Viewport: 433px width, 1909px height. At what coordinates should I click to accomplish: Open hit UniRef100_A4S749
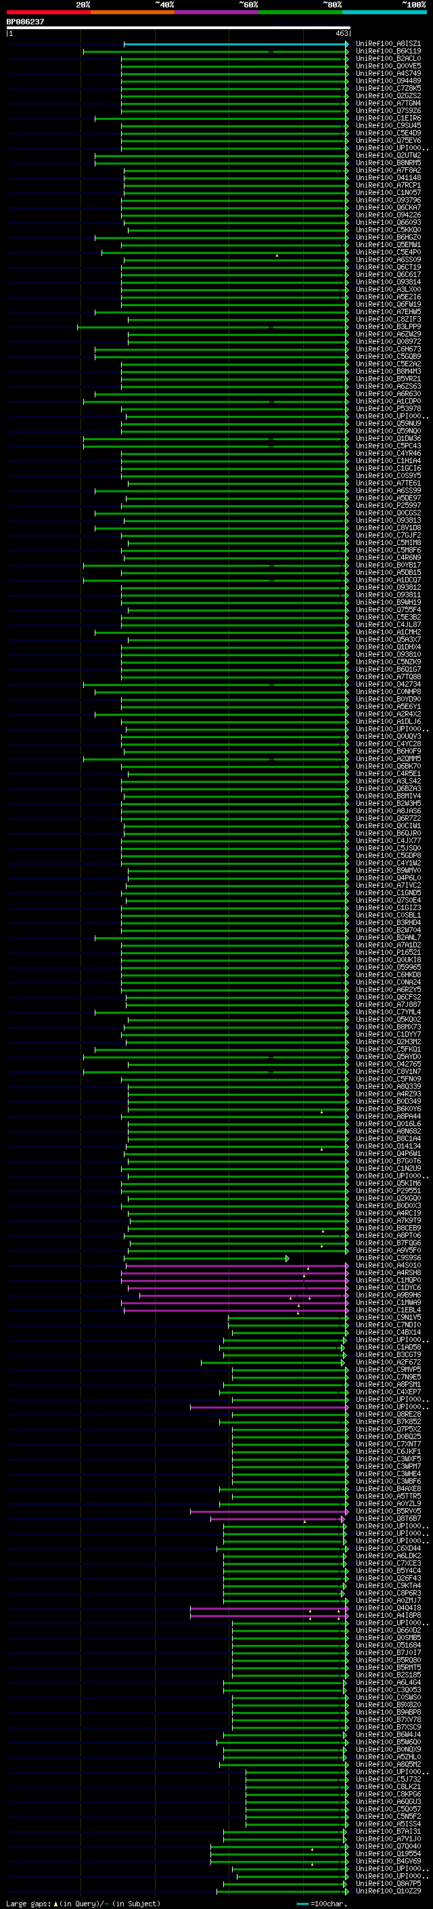click(x=388, y=74)
